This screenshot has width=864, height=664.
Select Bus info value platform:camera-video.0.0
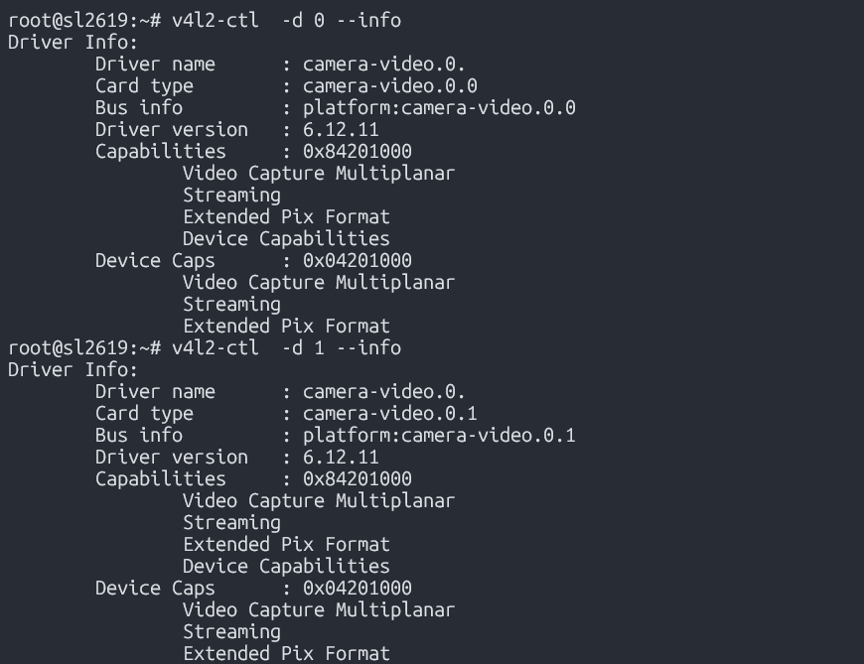click(x=439, y=107)
